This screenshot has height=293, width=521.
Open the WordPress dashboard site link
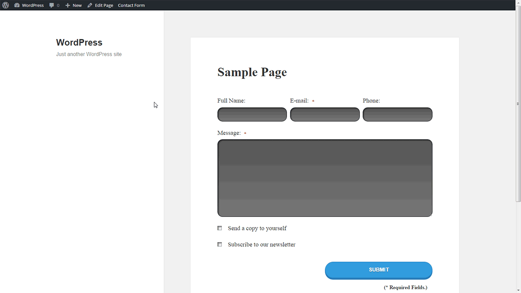pos(29,5)
